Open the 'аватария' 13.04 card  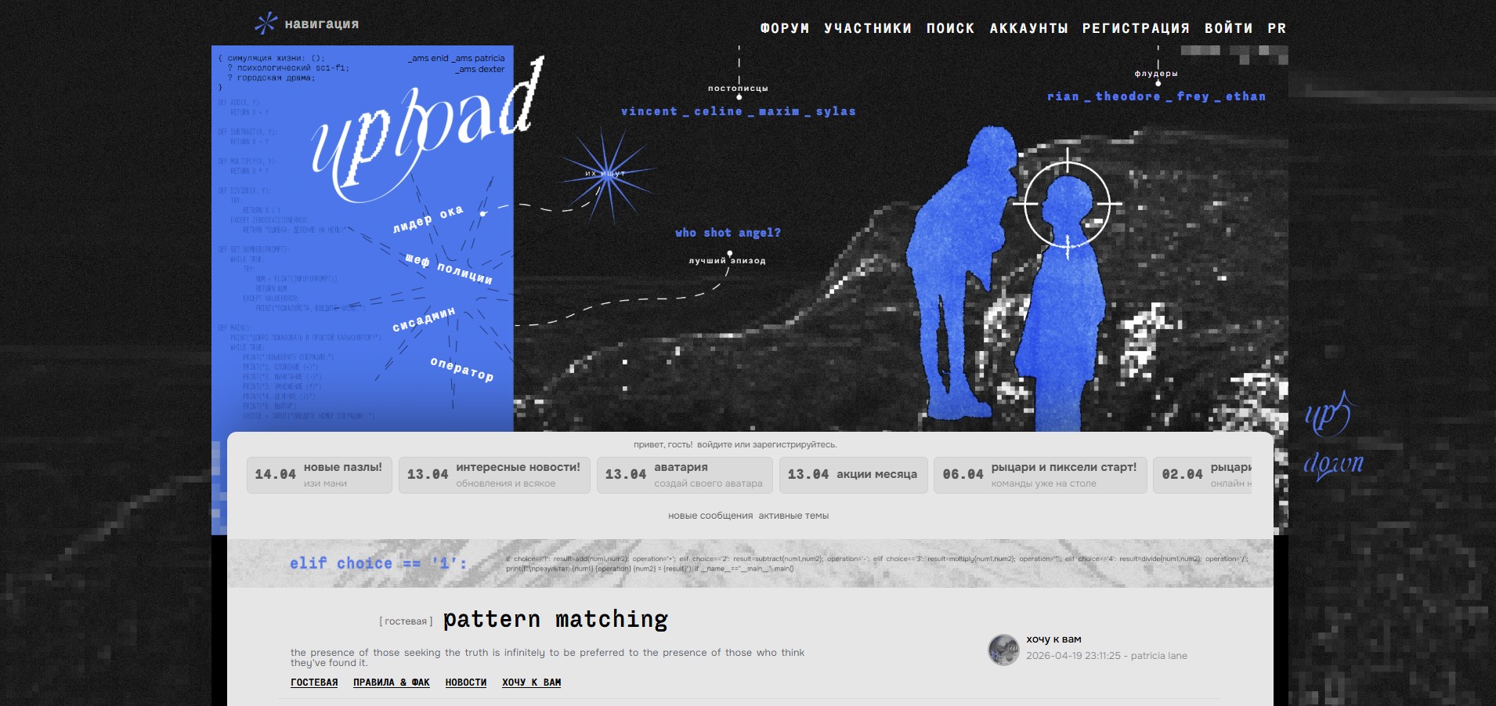pyautogui.click(x=685, y=475)
